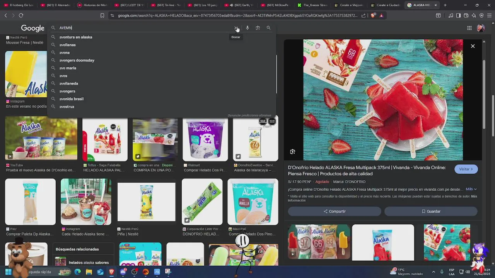This screenshot has width=495, height=278.
Task: Open Nestlé Perú Piña popsicle thumbnail
Action: point(146,202)
